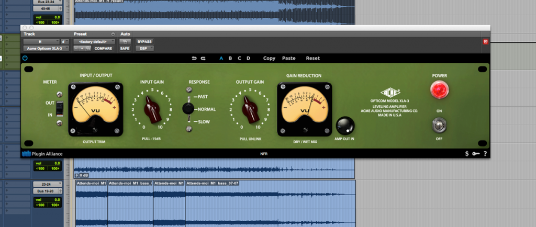Flip the METER OUT/IN switch
Image resolution: width=536 pixels, height=227 pixels.
[60, 109]
